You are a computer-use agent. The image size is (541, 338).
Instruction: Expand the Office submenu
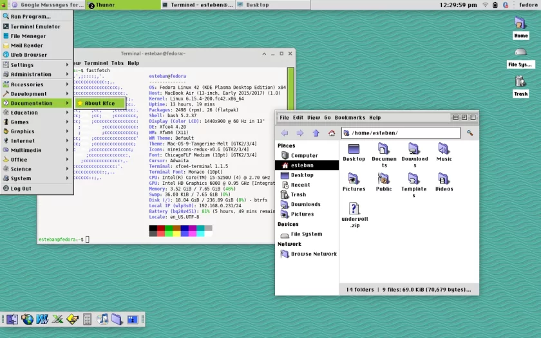[37, 160]
